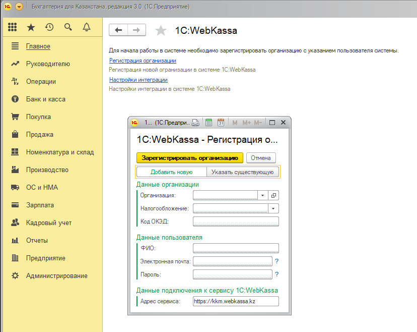Click Администрирование gear icon
Screen dimensions: 417x332
[15, 275]
